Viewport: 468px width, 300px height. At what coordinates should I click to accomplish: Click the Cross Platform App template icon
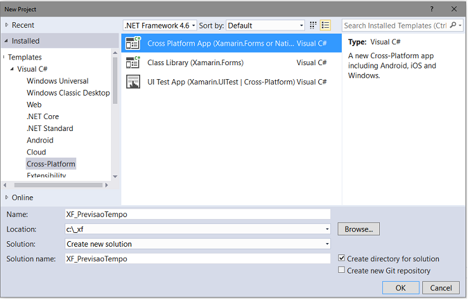click(x=133, y=43)
